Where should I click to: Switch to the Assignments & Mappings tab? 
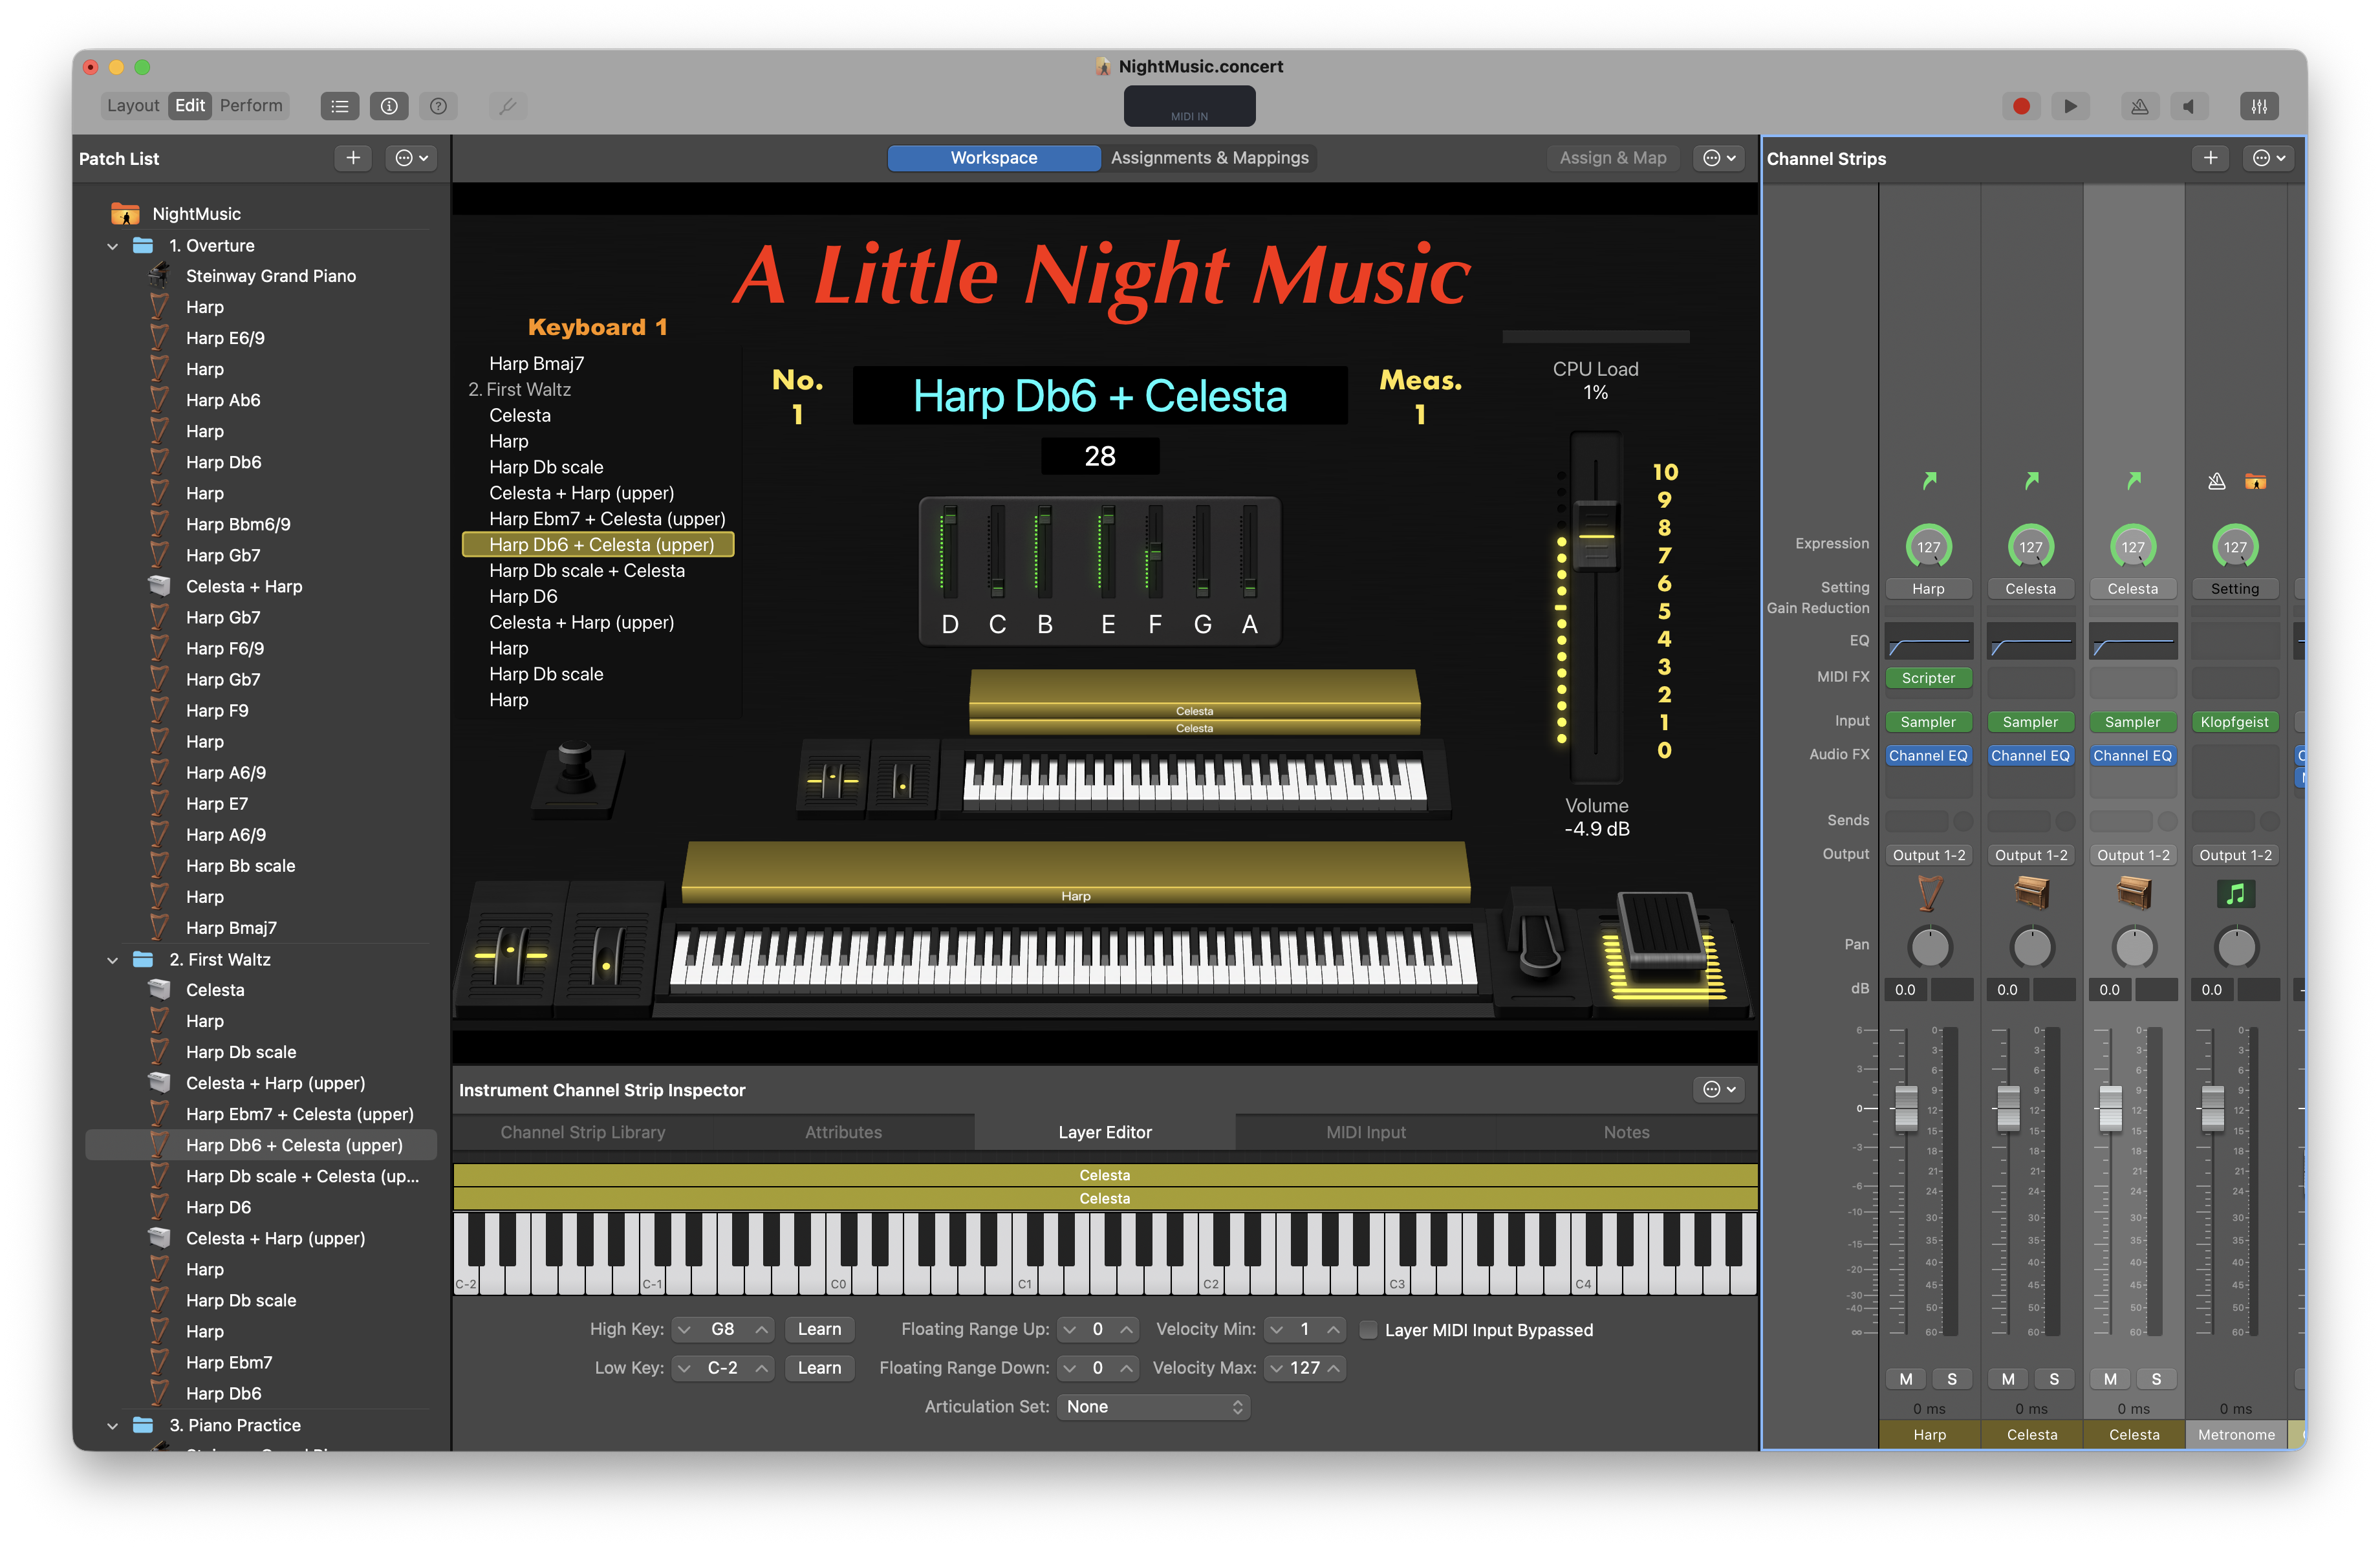[1209, 158]
